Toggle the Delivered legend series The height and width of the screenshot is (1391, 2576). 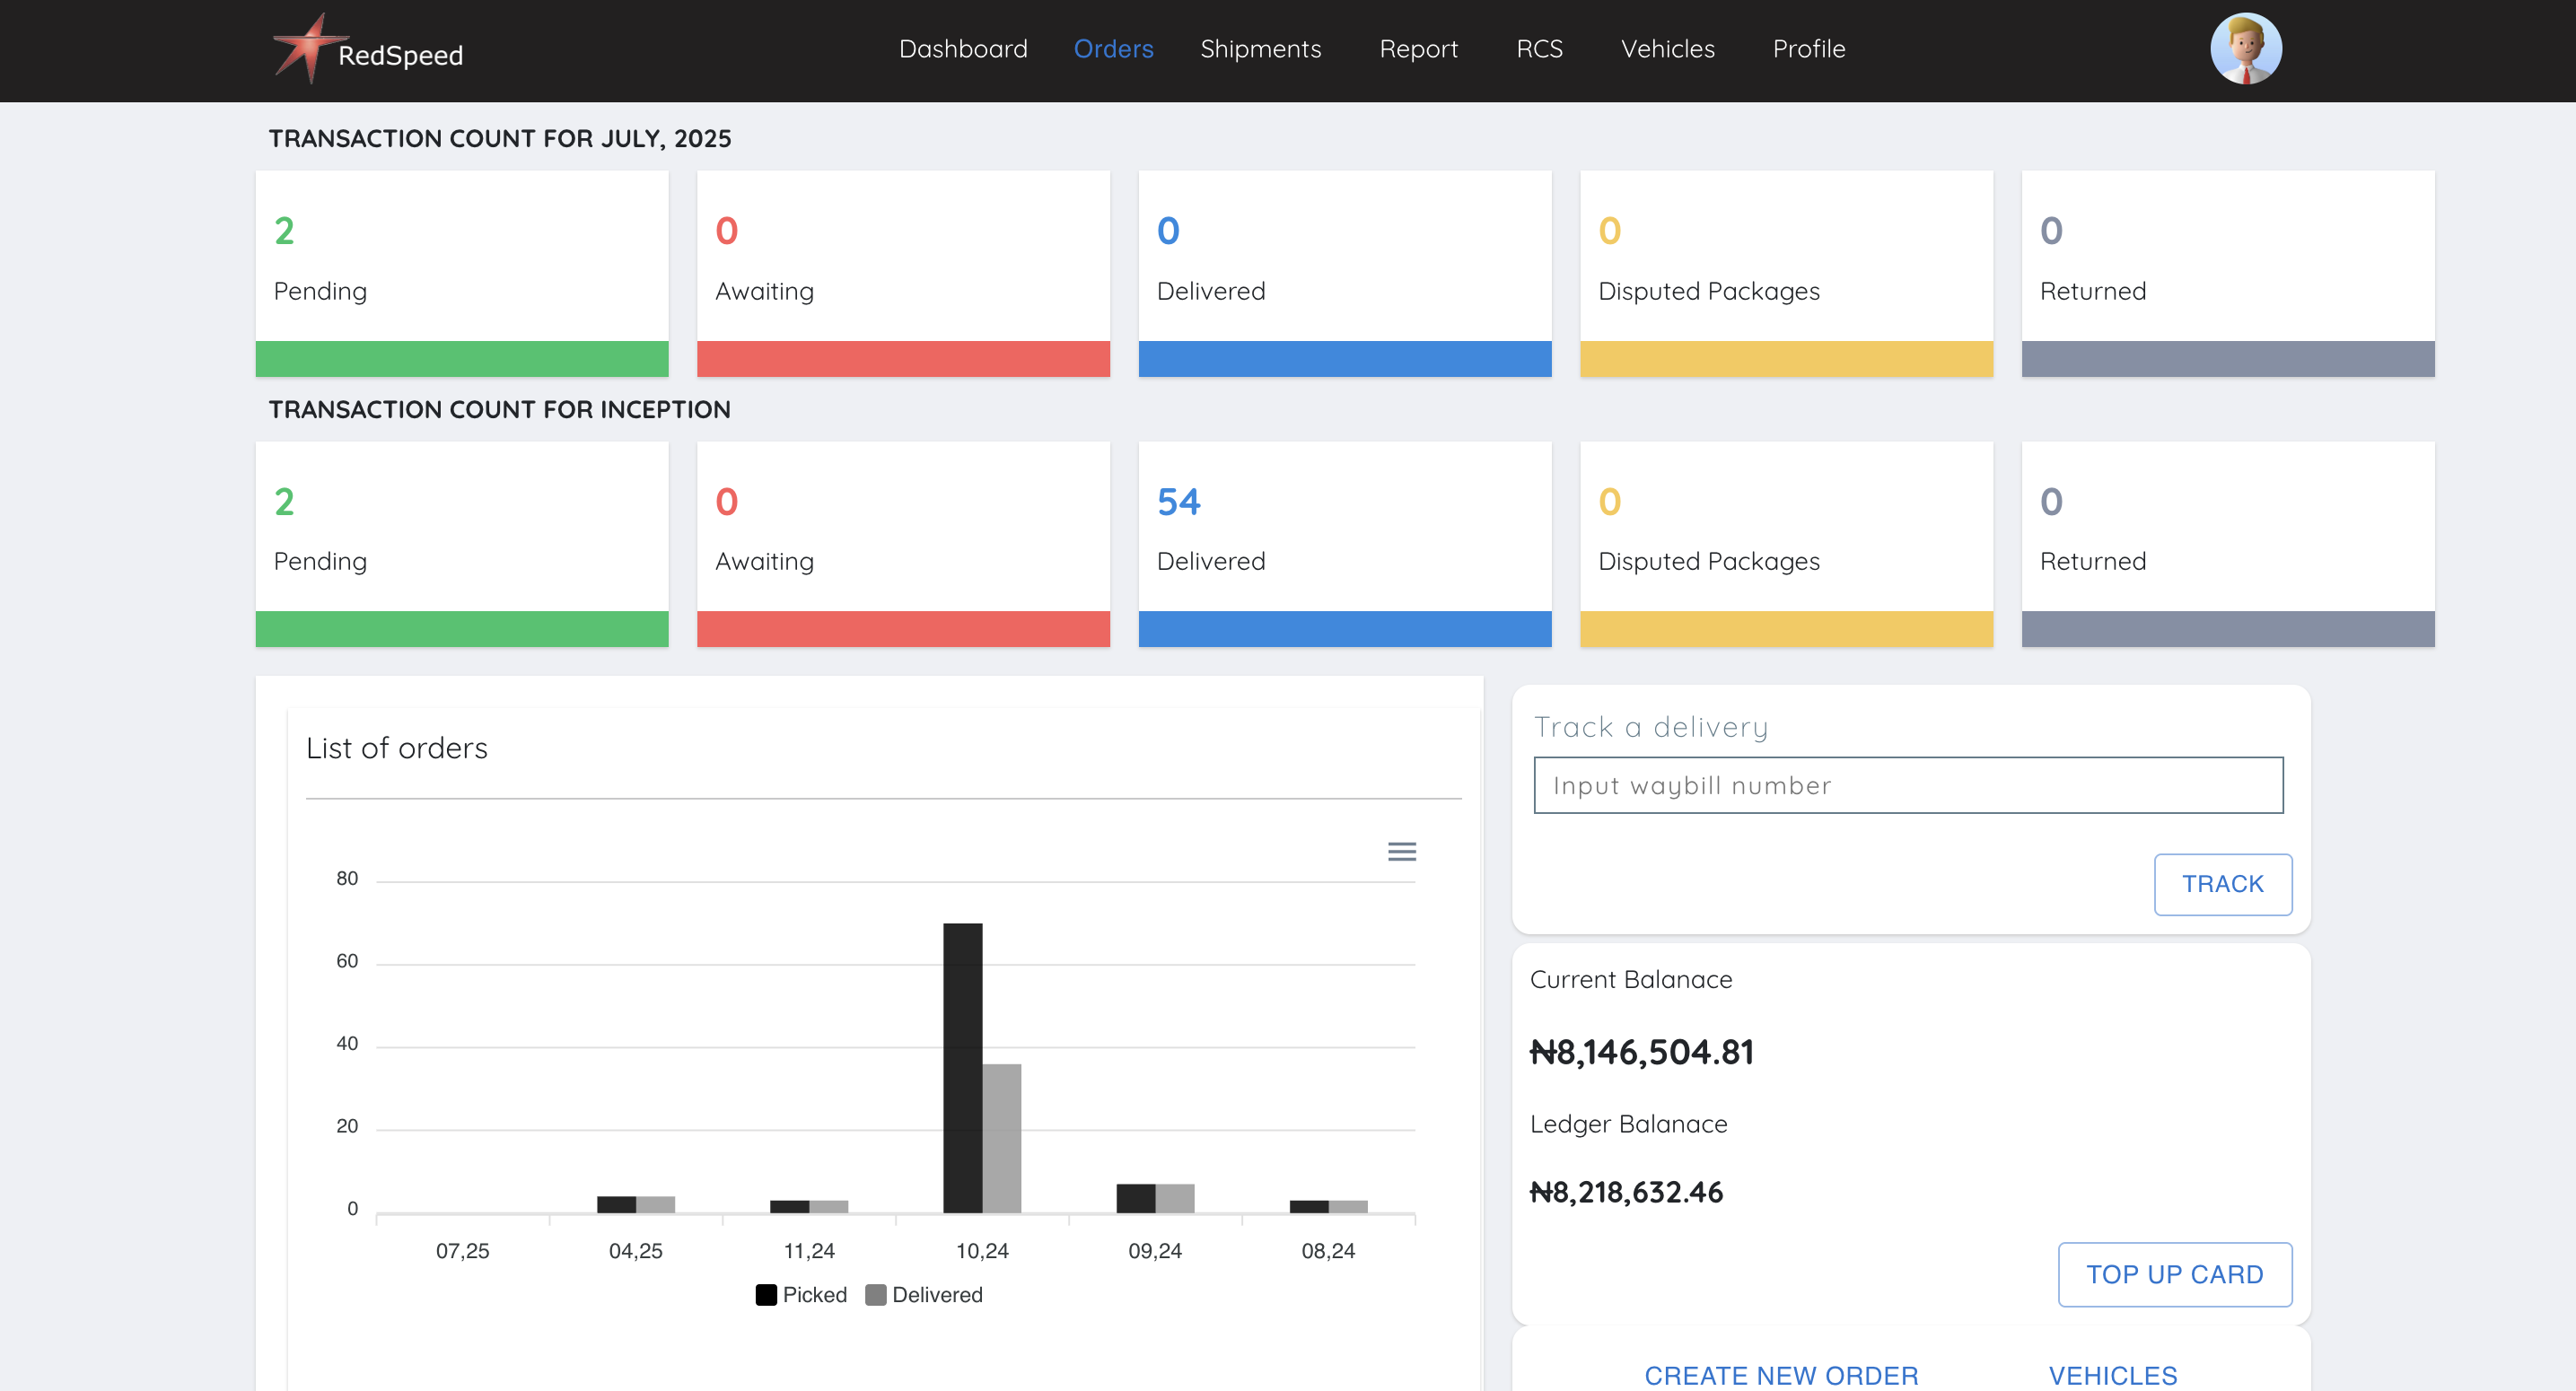click(924, 1295)
